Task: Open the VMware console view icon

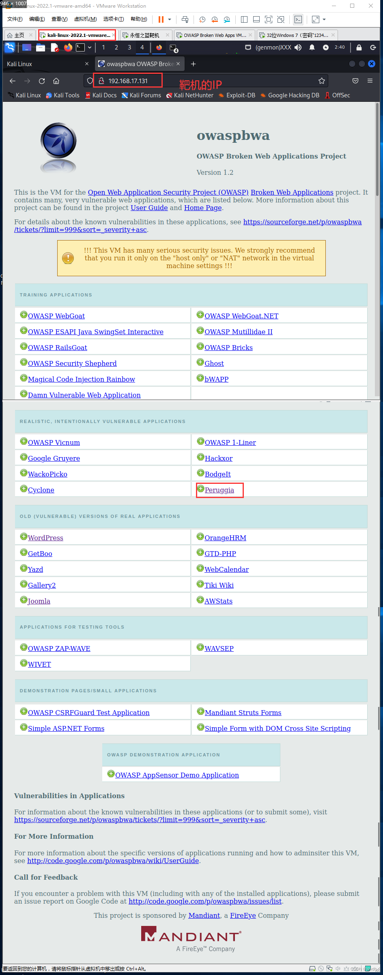Action: (298, 19)
